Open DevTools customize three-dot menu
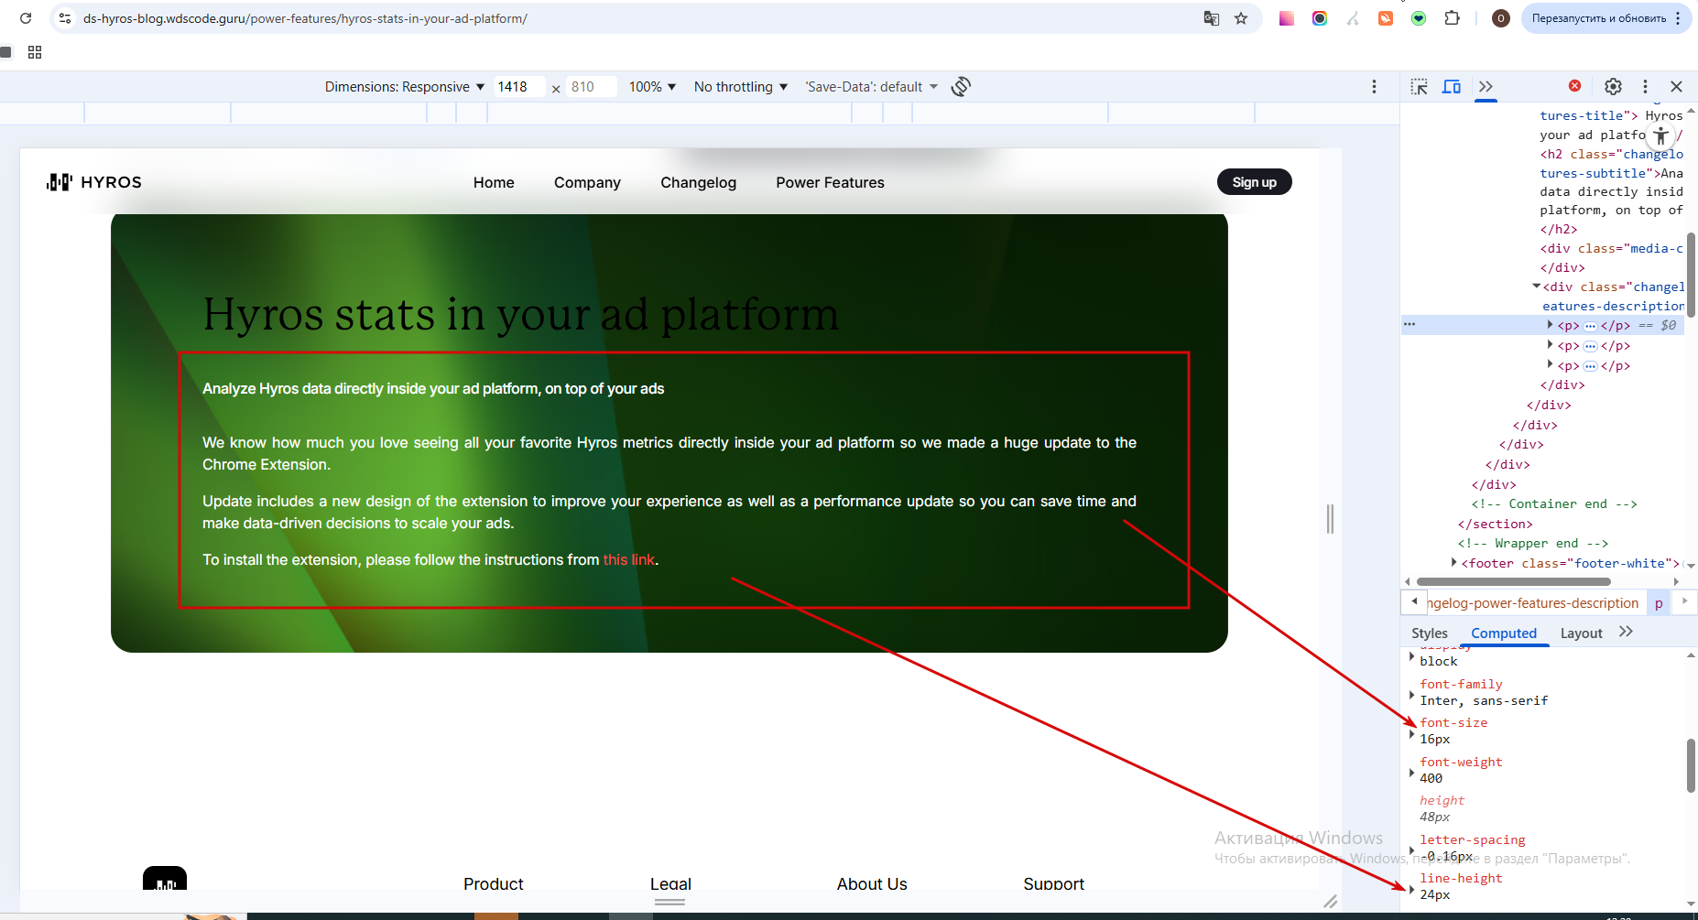 tap(1645, 87)
